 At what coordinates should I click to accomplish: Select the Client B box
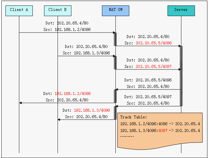[58, 11]
